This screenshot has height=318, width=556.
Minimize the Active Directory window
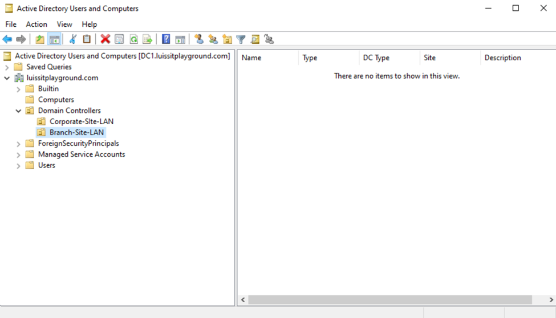488,8
